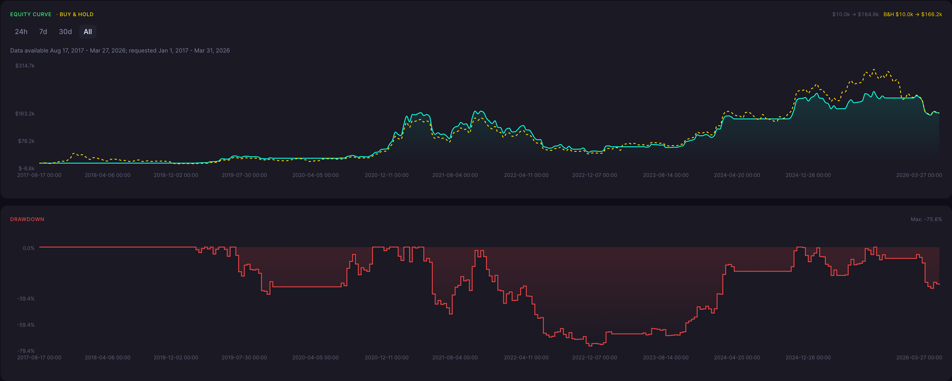
Task: Click equity chart date 2023-08-14 00:00
Action: click(x=665, y=175)
